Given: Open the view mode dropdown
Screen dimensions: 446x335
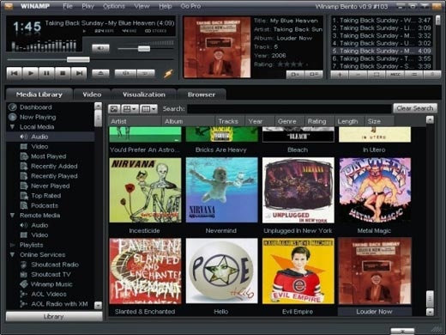Looking at the screenshot, I should (130, 109).
